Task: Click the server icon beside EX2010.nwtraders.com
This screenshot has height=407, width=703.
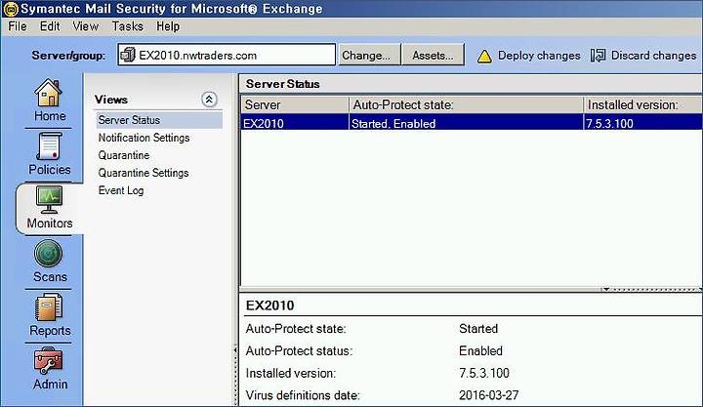Action: 128,55
